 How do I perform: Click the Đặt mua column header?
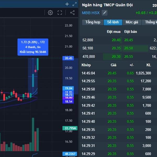(114, 32)
